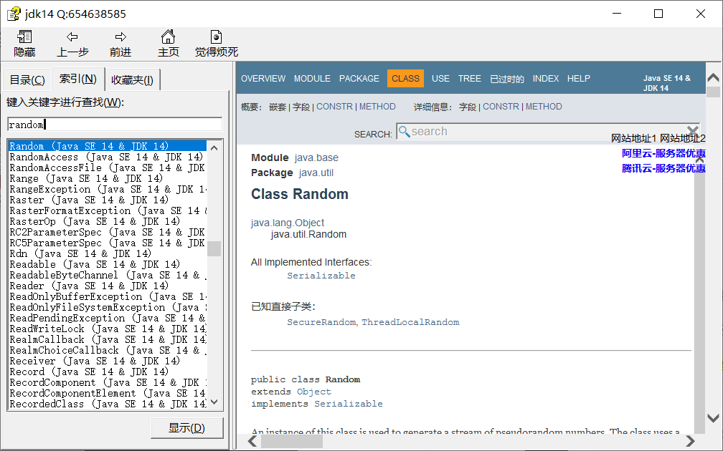Click the javadoc search field
This screenshot has width=723, height=451.
[548, 132]
